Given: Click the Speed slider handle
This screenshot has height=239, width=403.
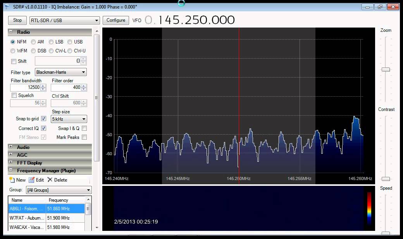Looking at the screenshot, I should point(386,233).
